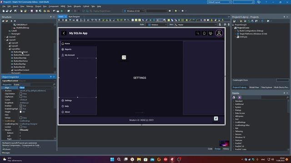291x163 pixels.
Task: Click the Settings nav button on the form
Action: pyautogui.click(x=78, y=101)
